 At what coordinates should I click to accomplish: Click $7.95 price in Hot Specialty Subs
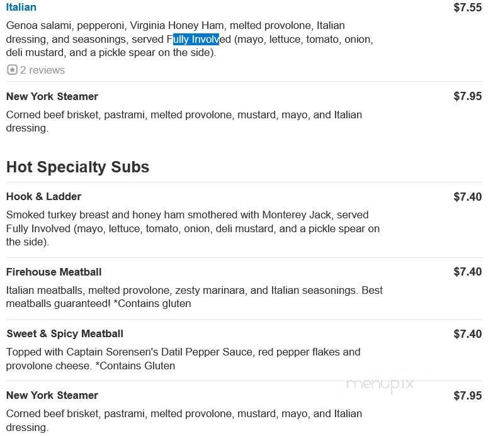[x=467, y=396]
